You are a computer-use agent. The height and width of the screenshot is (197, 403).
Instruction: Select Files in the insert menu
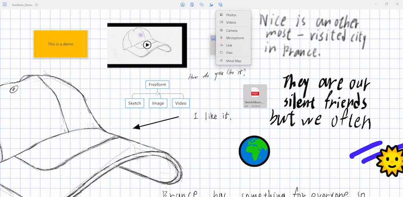[x=229, y=53]
